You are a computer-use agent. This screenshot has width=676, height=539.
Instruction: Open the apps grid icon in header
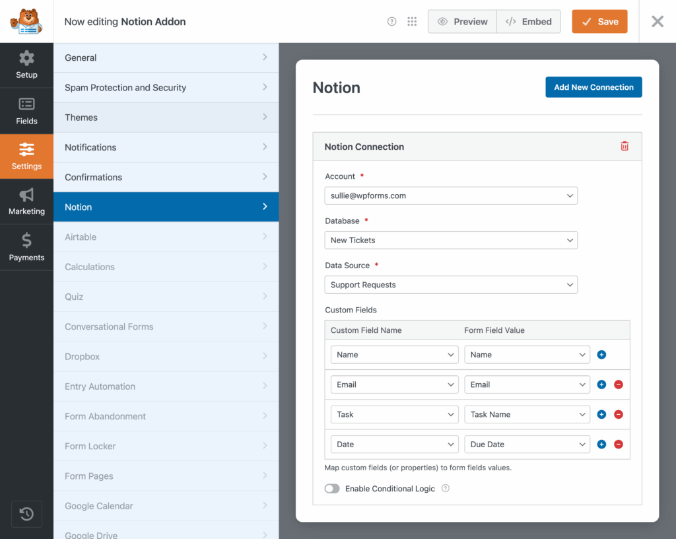pos(412,22)
